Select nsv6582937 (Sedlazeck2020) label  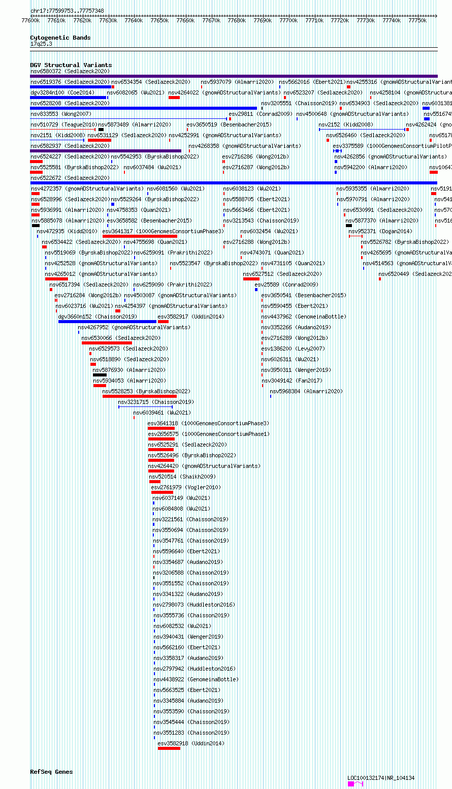click(x=70, y=146)
